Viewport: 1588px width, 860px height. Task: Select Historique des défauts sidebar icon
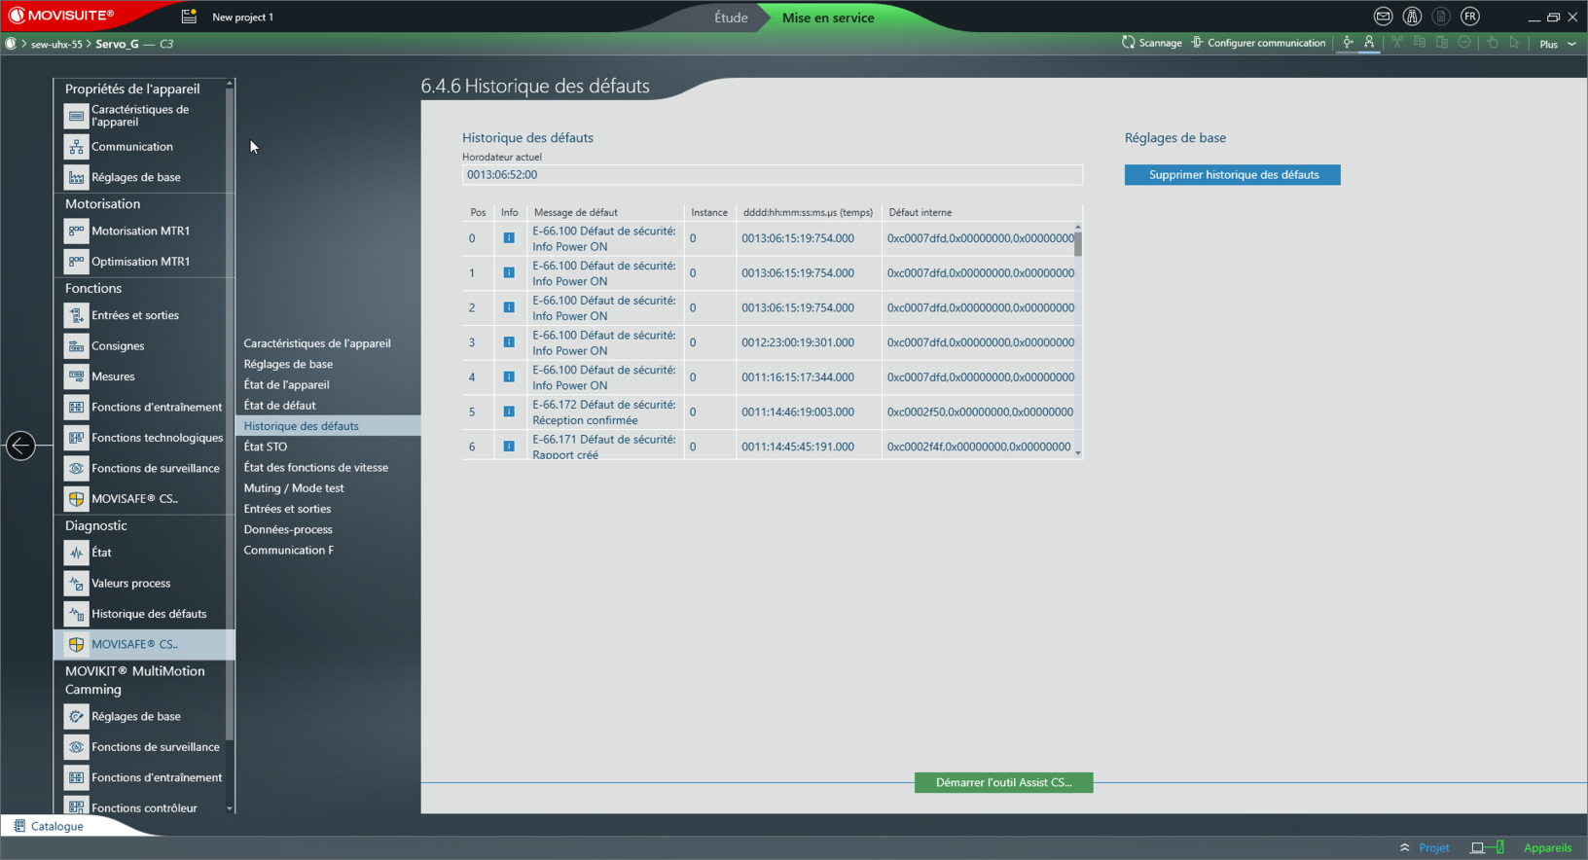coord(76,614)
